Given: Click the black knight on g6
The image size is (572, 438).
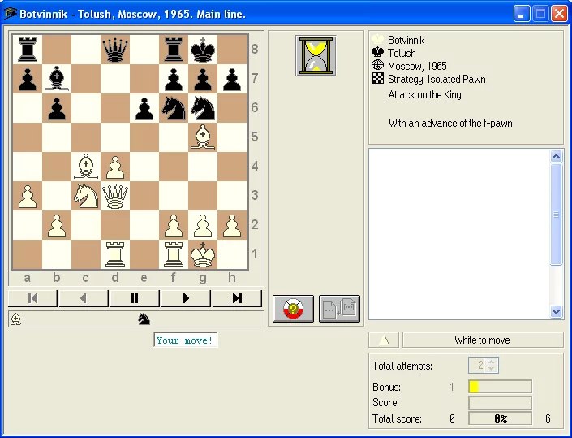Looking at the screenshot, I should [203, 108].
